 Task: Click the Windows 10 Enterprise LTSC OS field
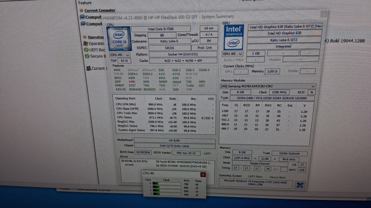255,183
